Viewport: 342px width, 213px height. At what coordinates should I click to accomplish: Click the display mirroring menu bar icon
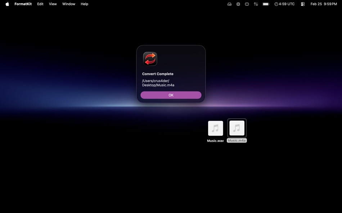click(247, 4)
